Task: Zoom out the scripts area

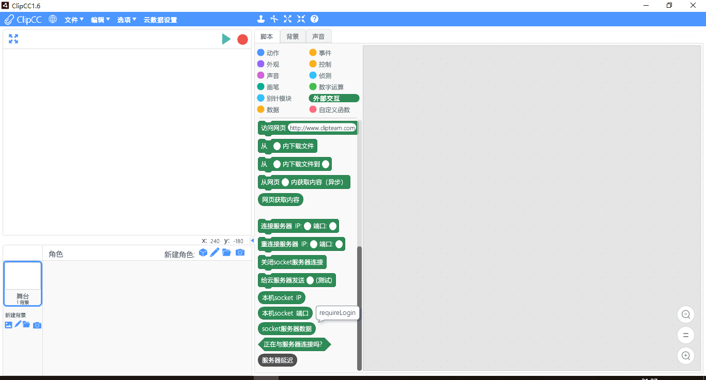Action: pyautogui.click(x=686, y=314)
